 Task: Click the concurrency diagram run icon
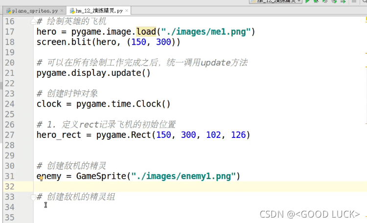click(344, 1)
